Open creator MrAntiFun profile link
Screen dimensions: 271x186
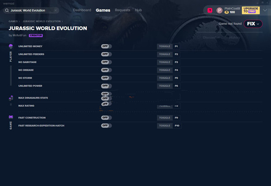pos(19,35)
